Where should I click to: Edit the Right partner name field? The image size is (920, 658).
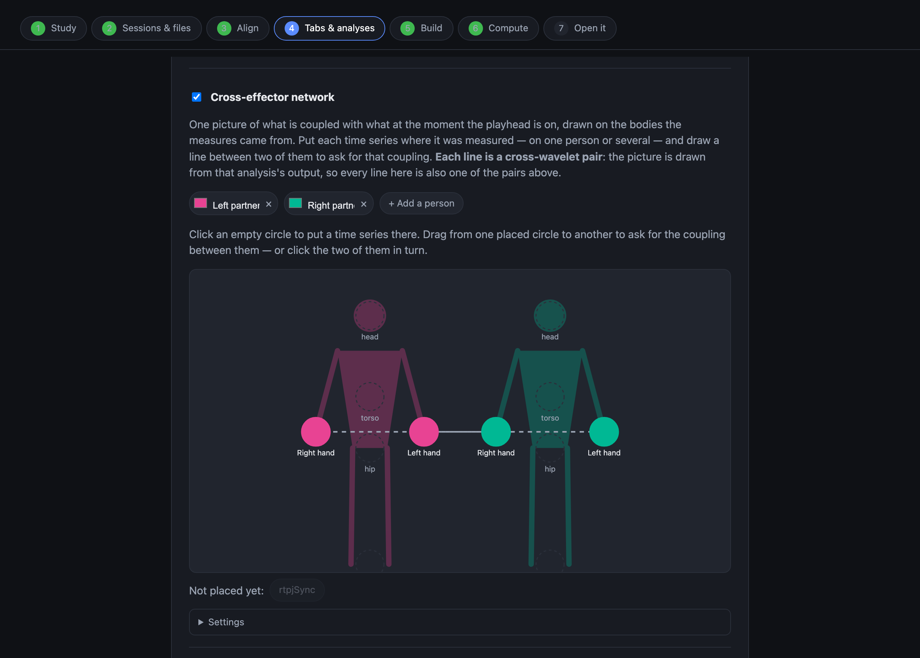click(x=331, y=205)
